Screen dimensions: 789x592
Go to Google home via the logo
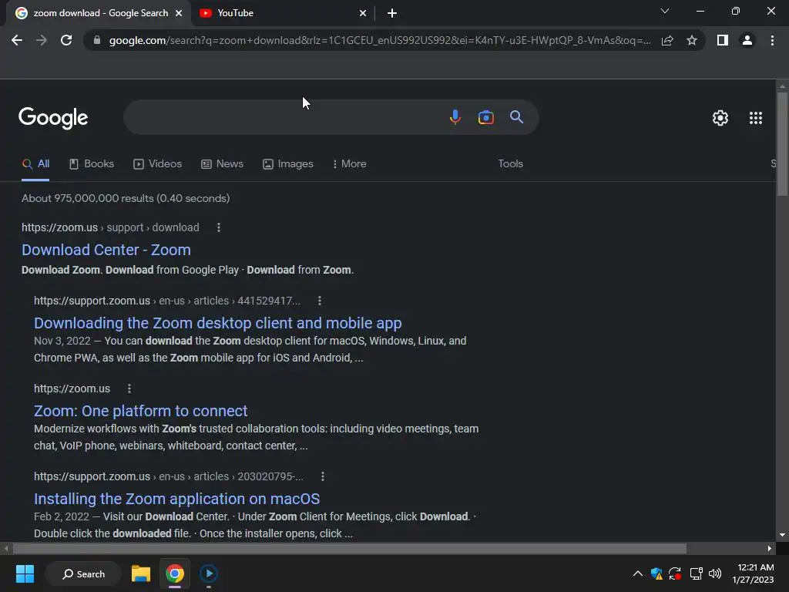click(53, 118)
